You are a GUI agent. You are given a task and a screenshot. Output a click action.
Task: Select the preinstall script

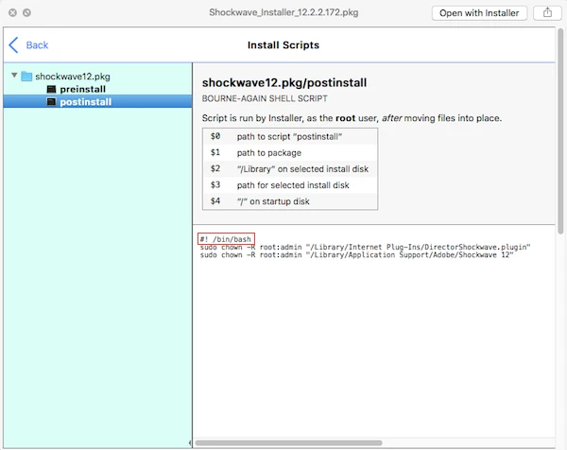click(x=82, y=89)
